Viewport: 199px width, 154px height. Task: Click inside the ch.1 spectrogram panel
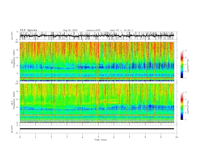pos(97,61)
